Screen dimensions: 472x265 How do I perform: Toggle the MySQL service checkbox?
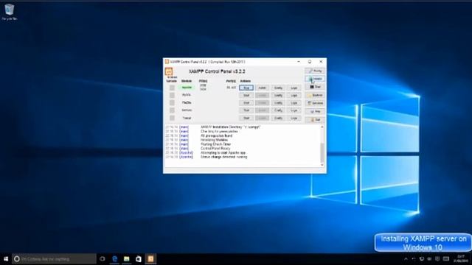(x=172, y=95)
